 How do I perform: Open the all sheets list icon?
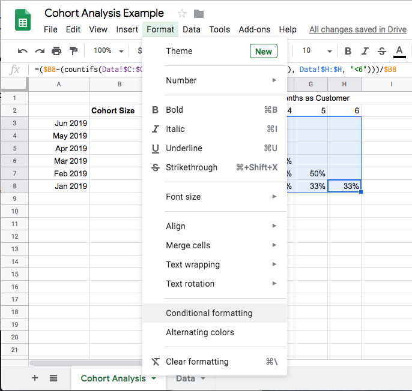point(53,378)
